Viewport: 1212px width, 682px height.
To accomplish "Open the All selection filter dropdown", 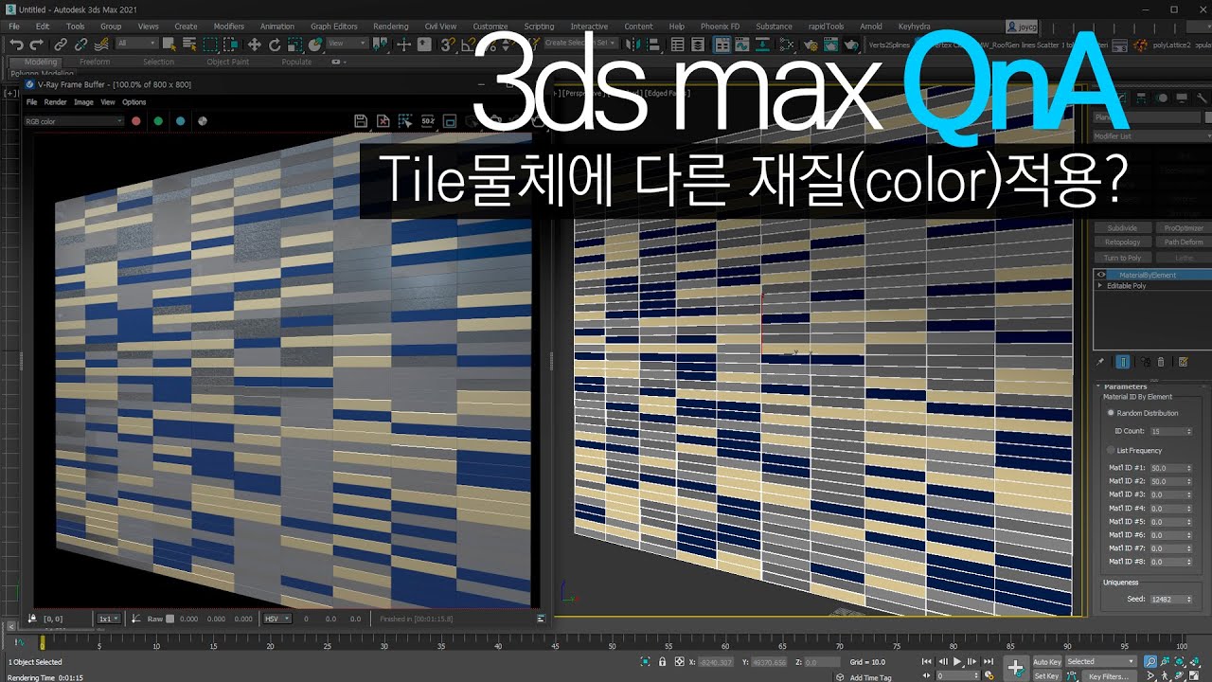I will click(x=137, y=44).
